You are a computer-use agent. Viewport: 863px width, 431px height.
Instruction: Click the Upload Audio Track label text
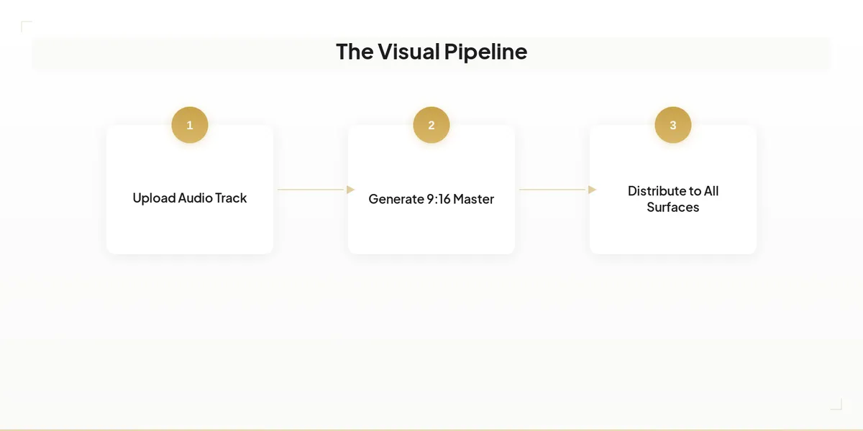190,198
